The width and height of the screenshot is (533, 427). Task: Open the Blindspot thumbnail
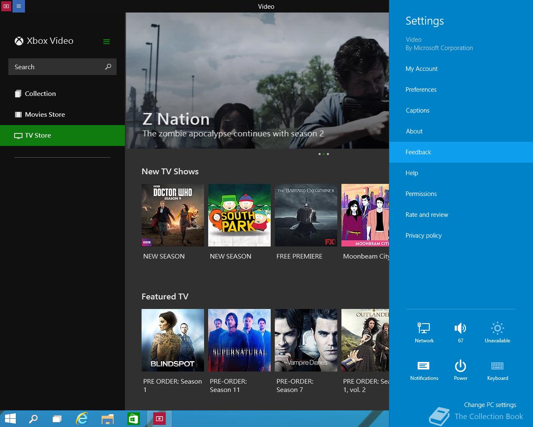tap(173, 340)
